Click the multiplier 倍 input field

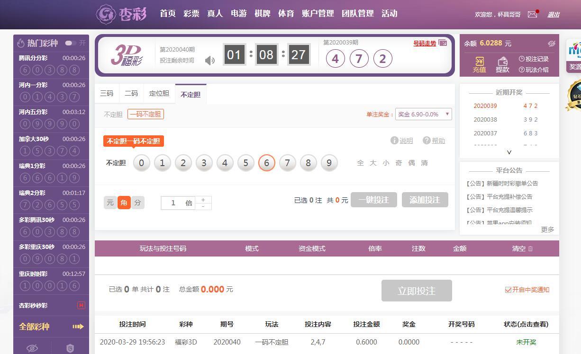178,203
